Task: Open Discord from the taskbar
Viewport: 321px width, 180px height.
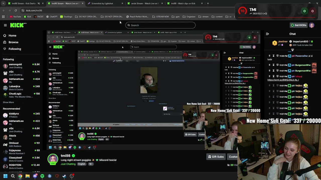Action: click(x=35, y=176)
